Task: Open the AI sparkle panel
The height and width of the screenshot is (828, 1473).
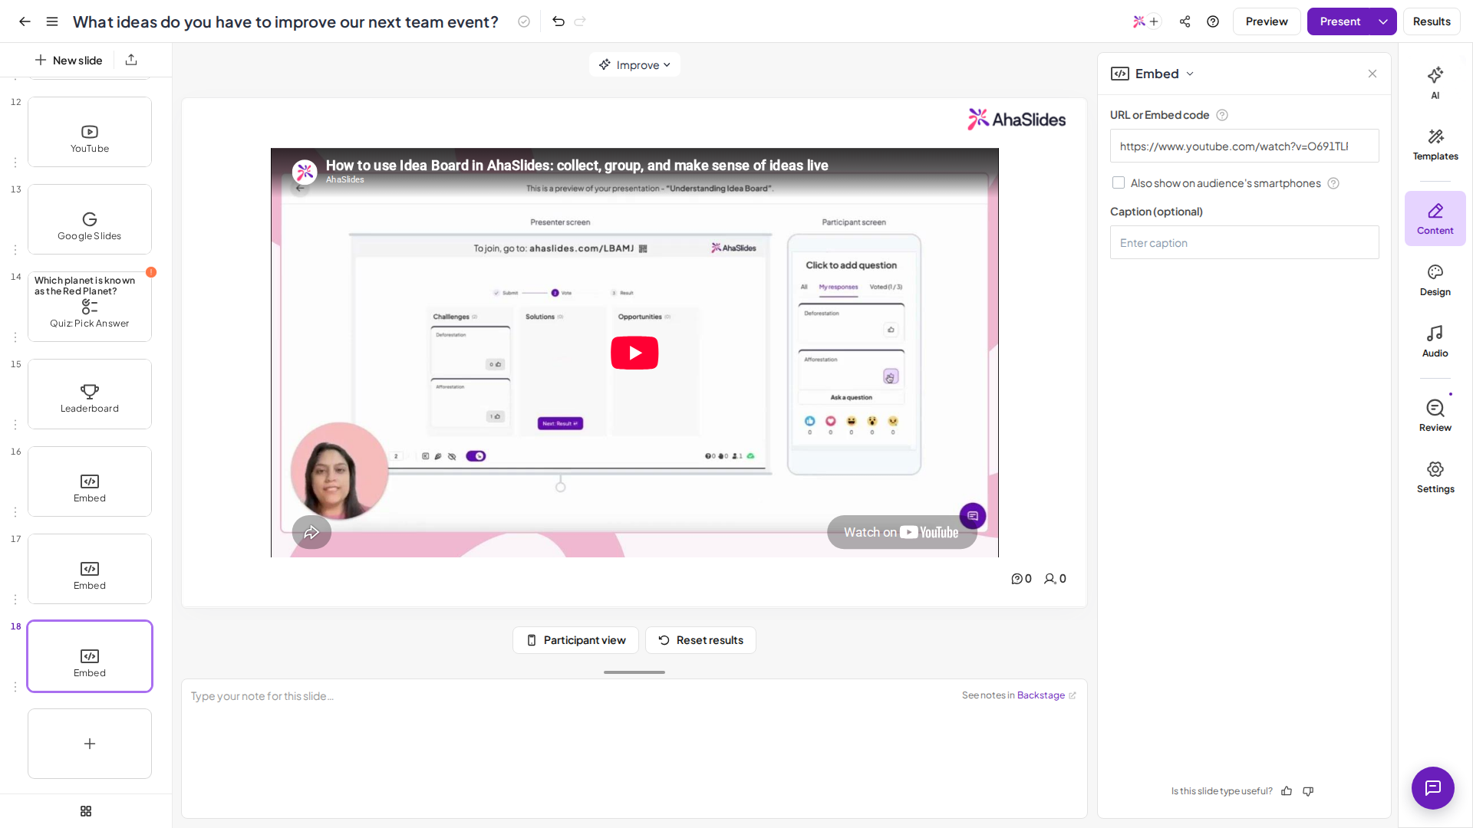Action: (x=1435, y=83)
